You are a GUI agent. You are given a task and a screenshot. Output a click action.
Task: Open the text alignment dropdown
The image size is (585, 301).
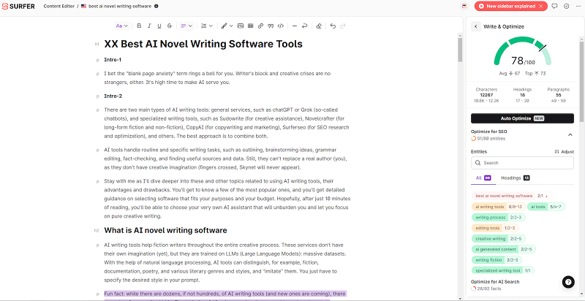tap(186, 26)
